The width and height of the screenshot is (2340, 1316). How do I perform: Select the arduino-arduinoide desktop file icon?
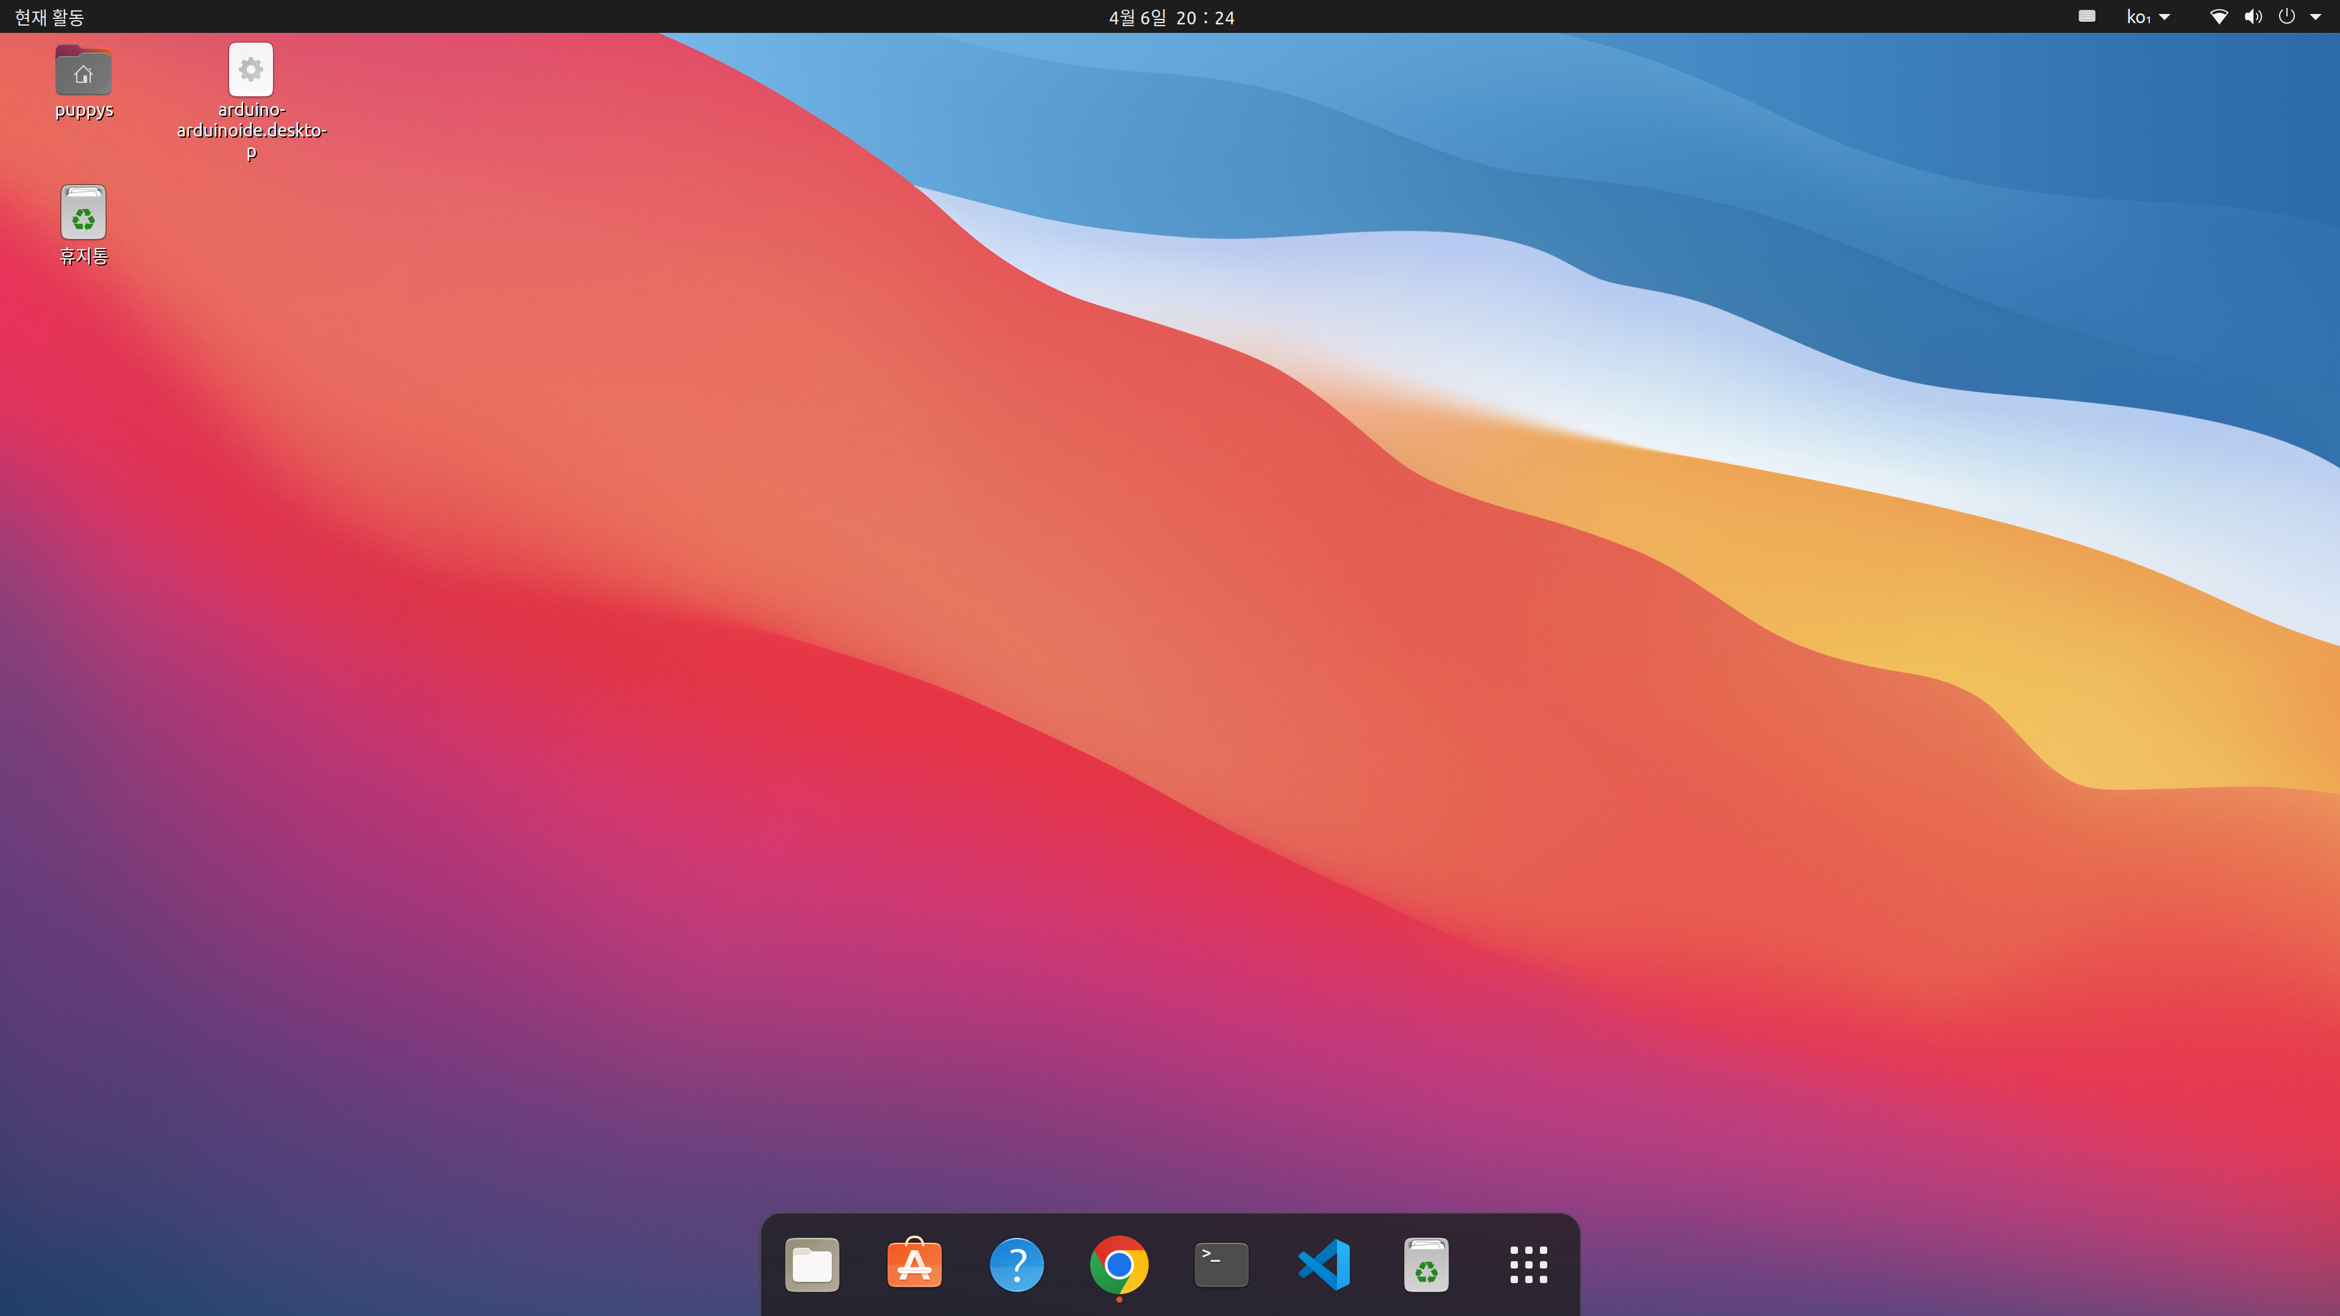(250, 70)
